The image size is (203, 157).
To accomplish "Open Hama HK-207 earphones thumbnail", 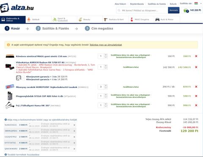I will (10, 105).
